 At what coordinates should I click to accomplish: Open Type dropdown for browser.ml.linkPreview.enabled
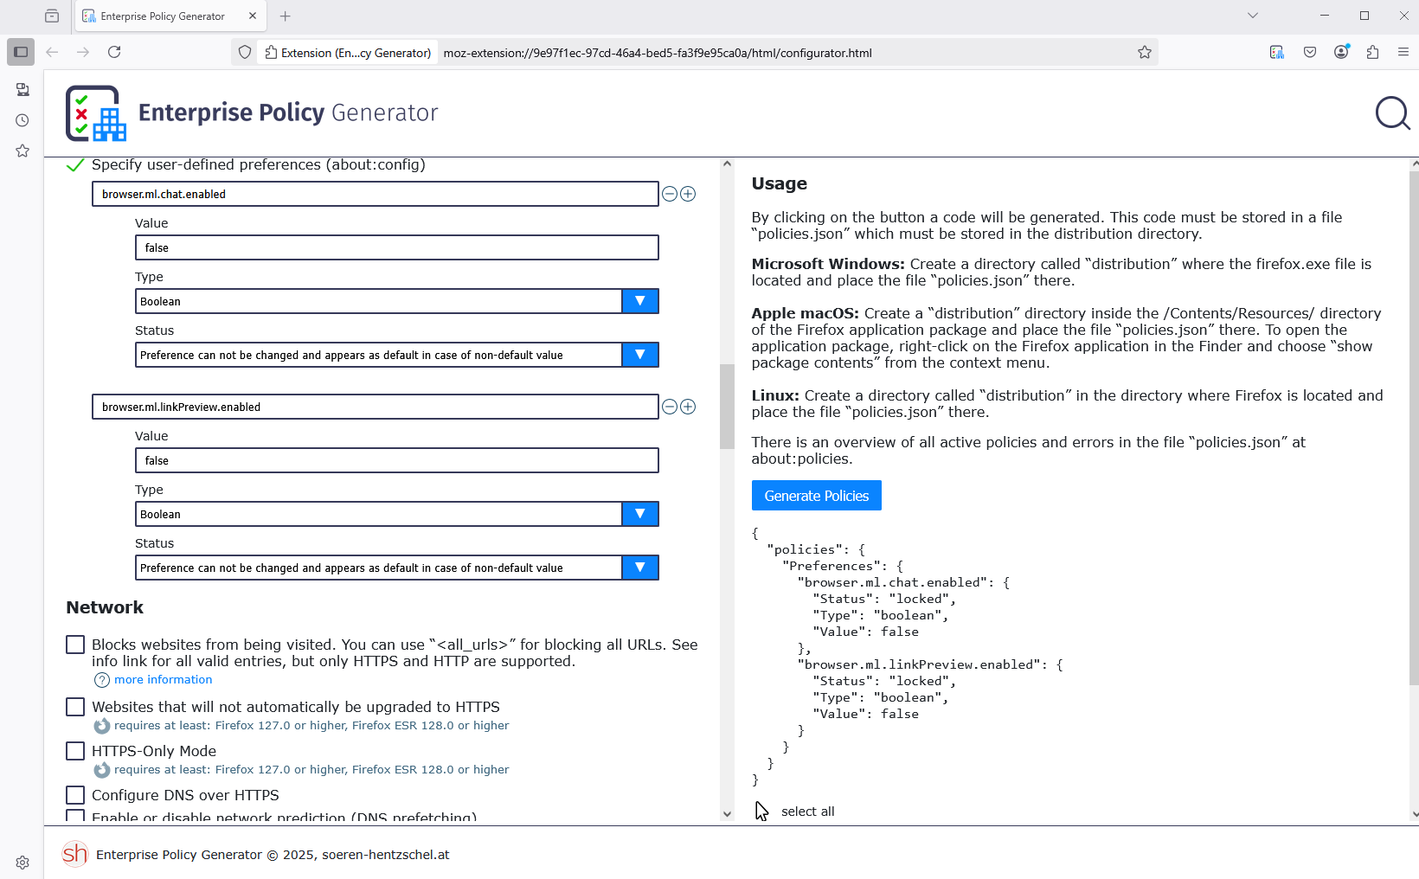coord(397,514)
